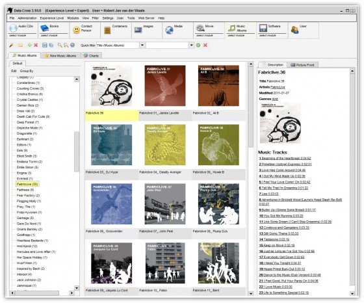Select Hed Kandi (12) in tree

27,246
